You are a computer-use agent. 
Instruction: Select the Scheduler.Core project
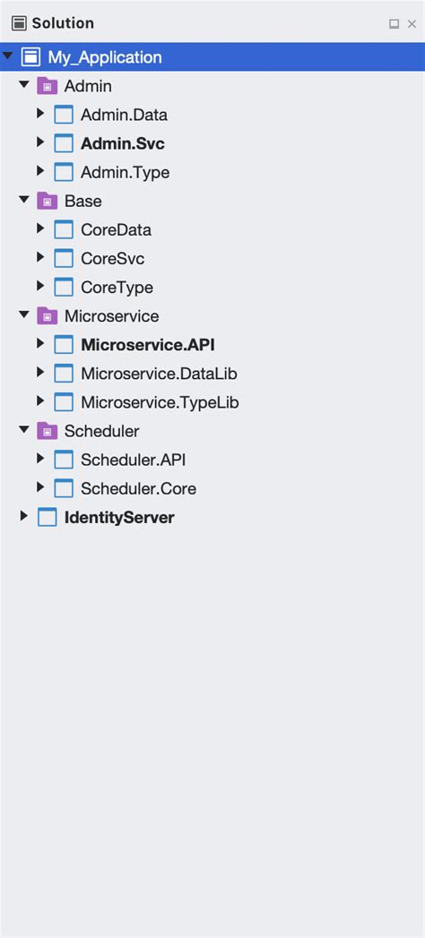(138, 489)
